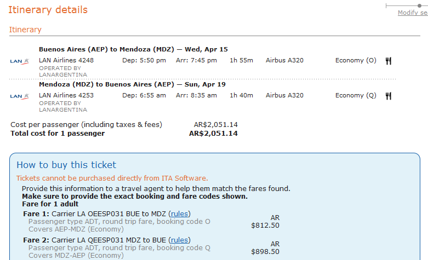
Task: Click the LAN logo on the return flight
Action: pyautogui.click(x=20, y=96)
